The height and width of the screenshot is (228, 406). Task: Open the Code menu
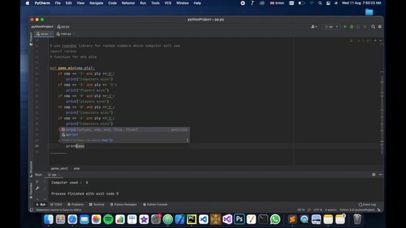point(112,3)
